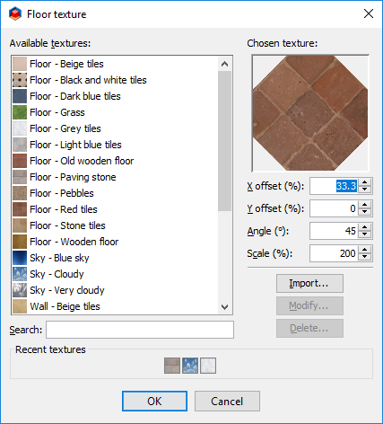Decrease the Scale percentage spinner
The width and height of the screenshot is (383, 424).
[365, 257]
